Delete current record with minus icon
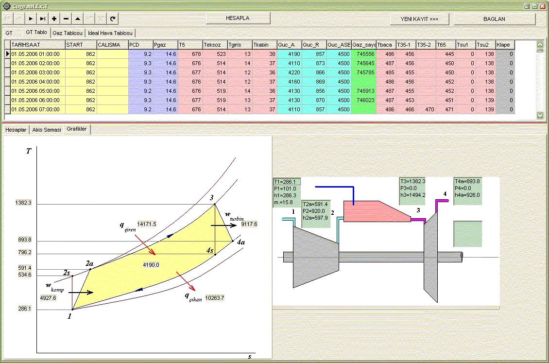The width and height of the screenshot is (549, 363). click(x=66, y=18)
